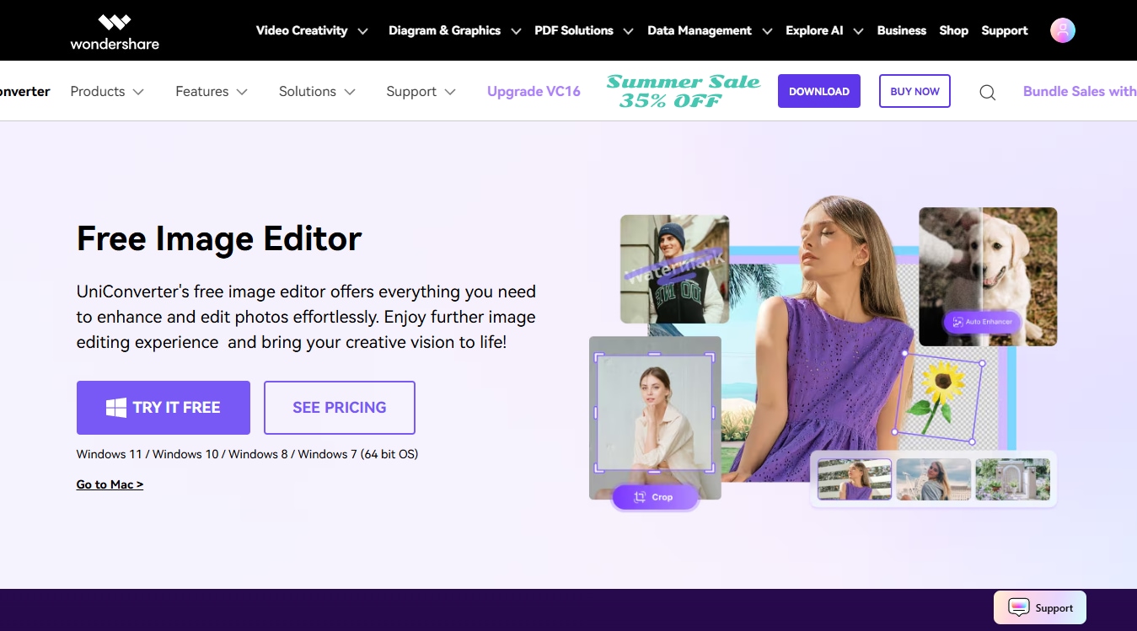Click the Windows logo on Try It Free
The height and width of the screenshot is (631, 1137).
pos(116,408)
